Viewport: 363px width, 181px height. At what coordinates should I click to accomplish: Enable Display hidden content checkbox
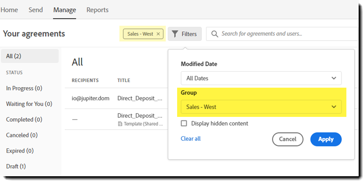(x=184, y=123)
